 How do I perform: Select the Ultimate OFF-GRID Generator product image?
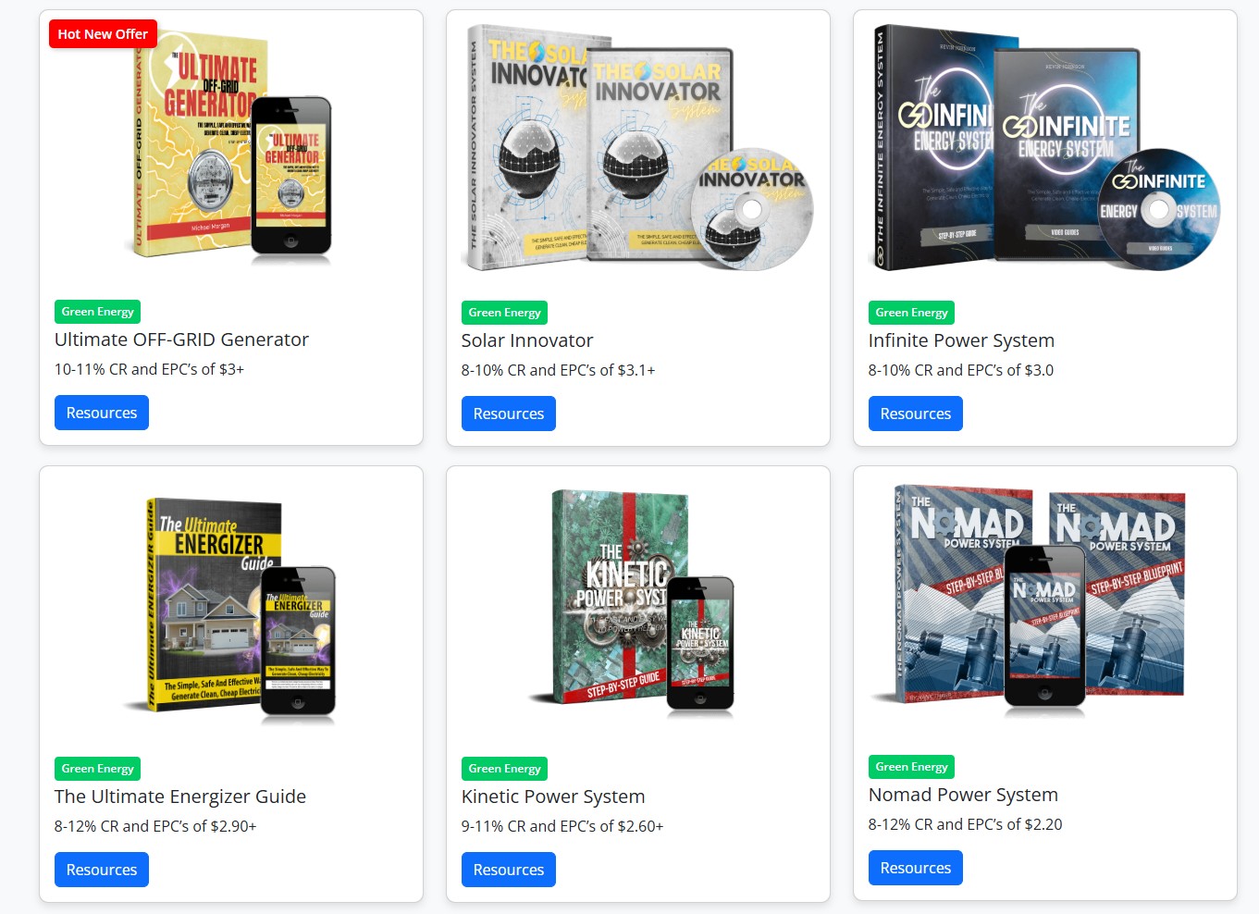tap(228, 146)
